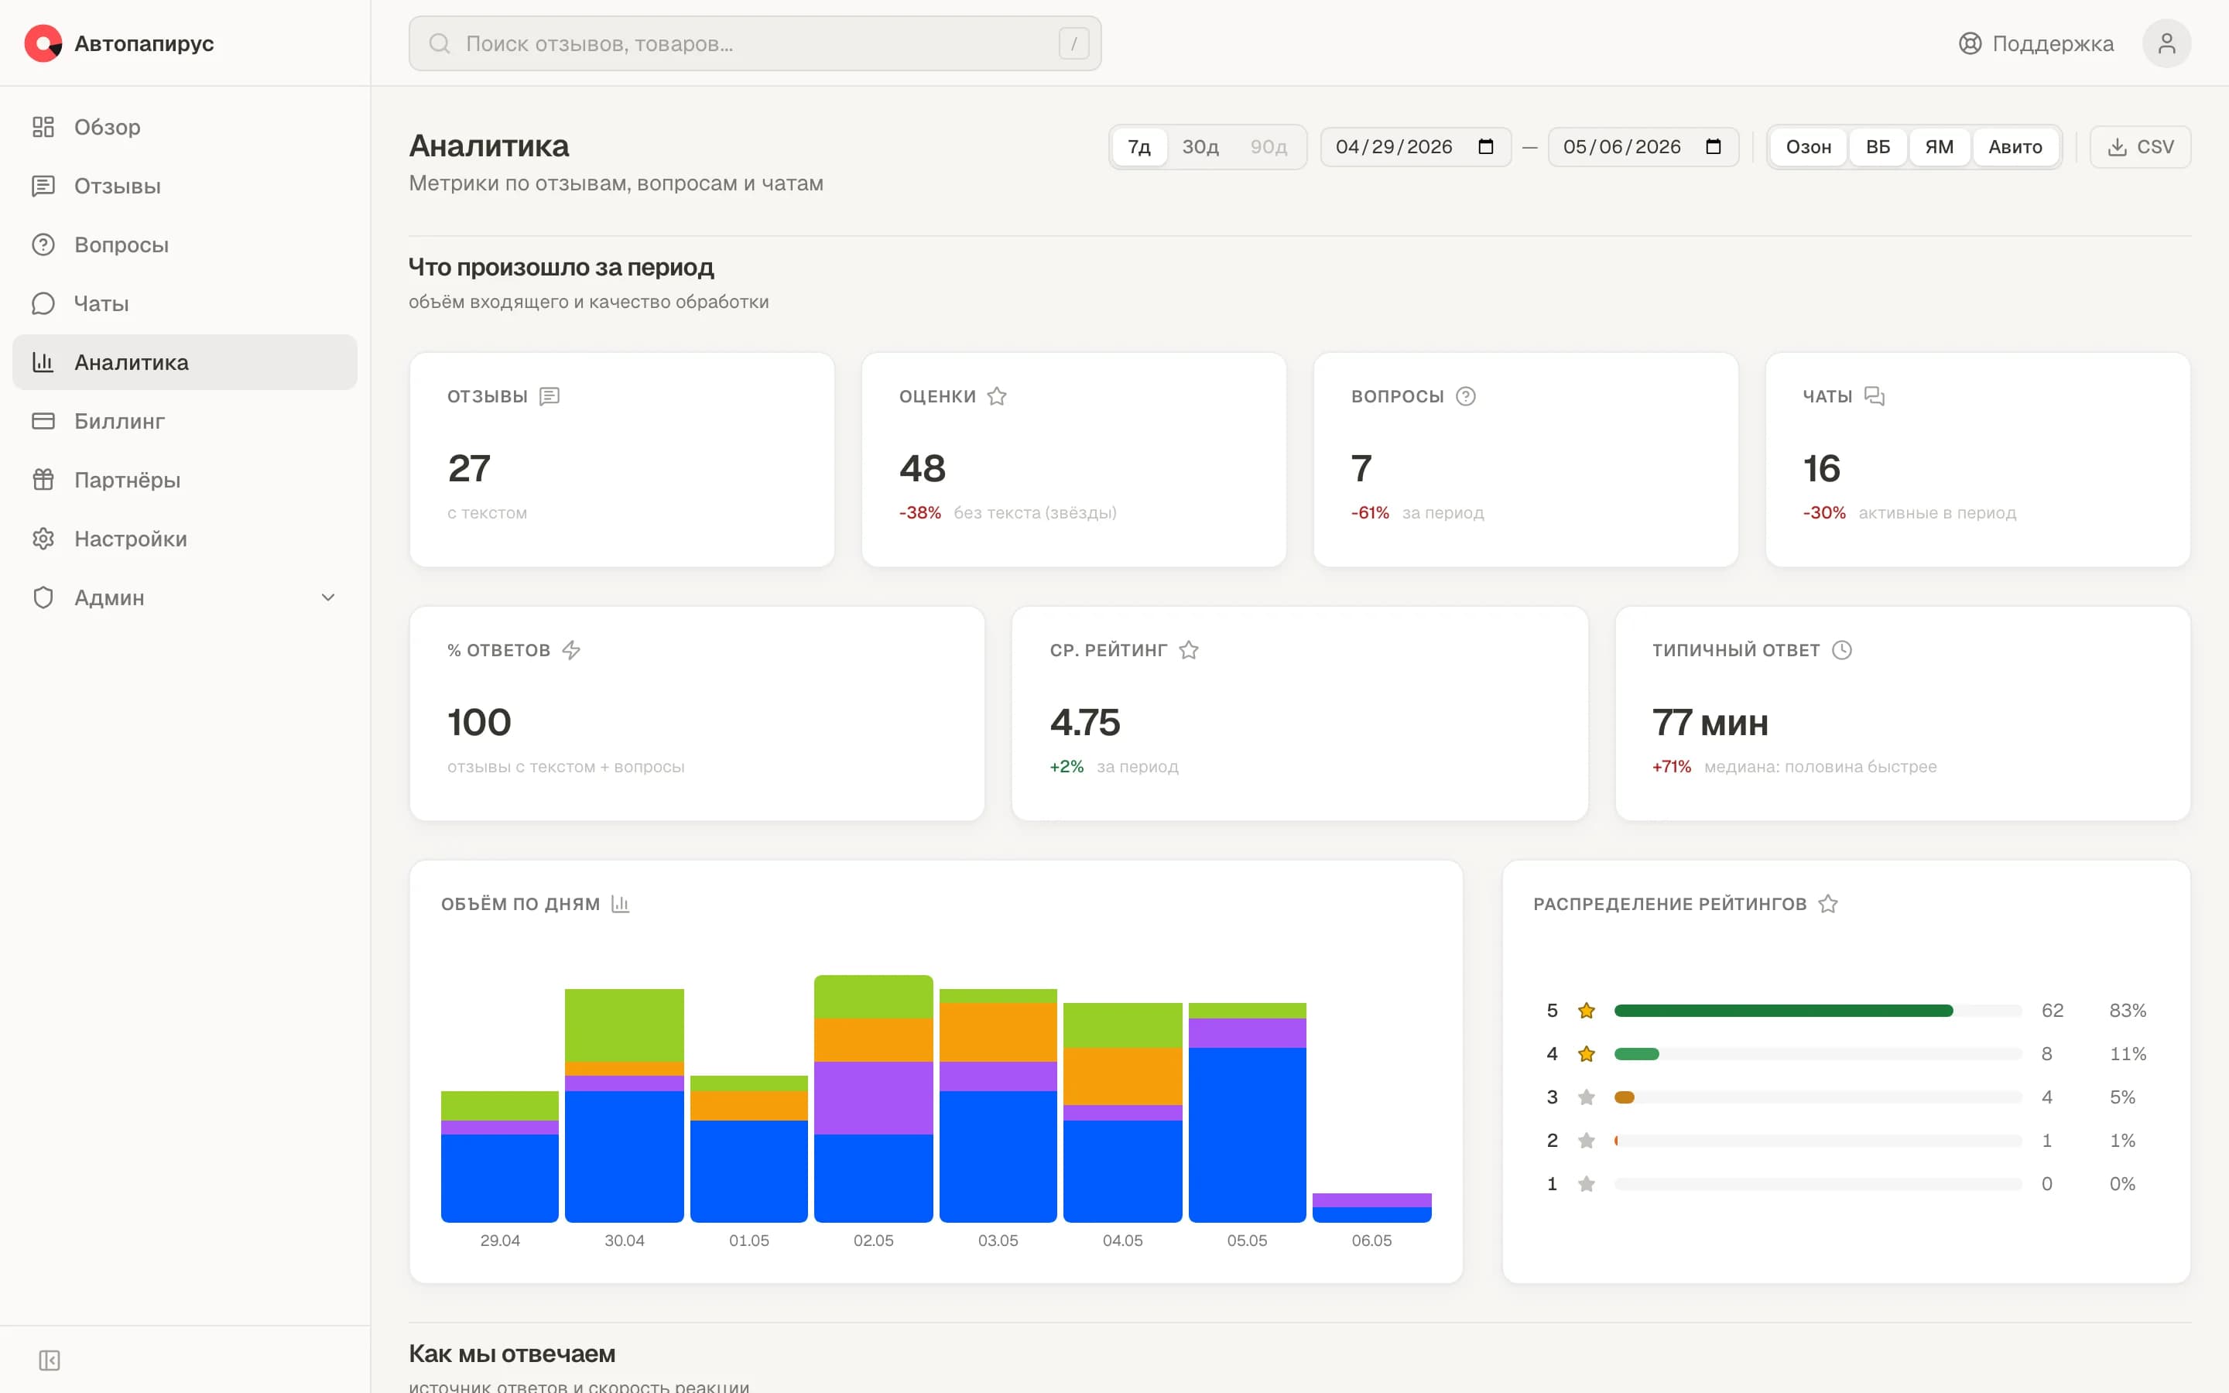Click the Поддержка lifebuoy icon

(x=1969, y=43)
